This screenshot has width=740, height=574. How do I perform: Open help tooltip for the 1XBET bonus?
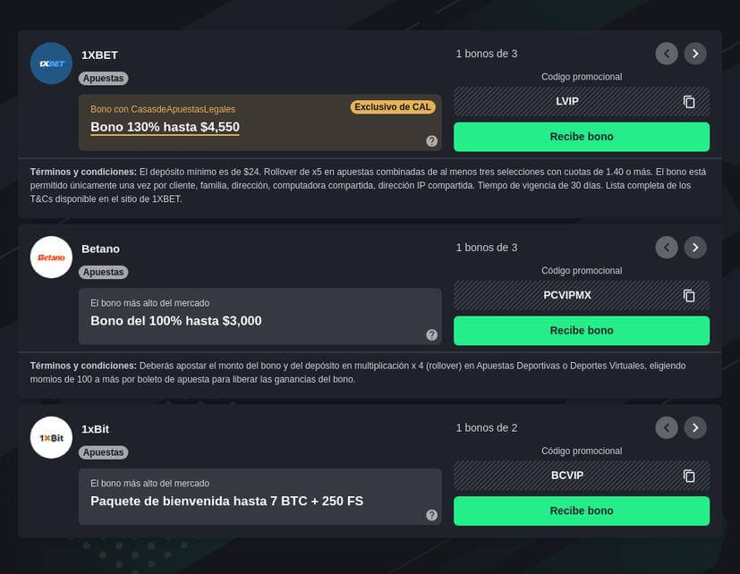coord(431,140)
